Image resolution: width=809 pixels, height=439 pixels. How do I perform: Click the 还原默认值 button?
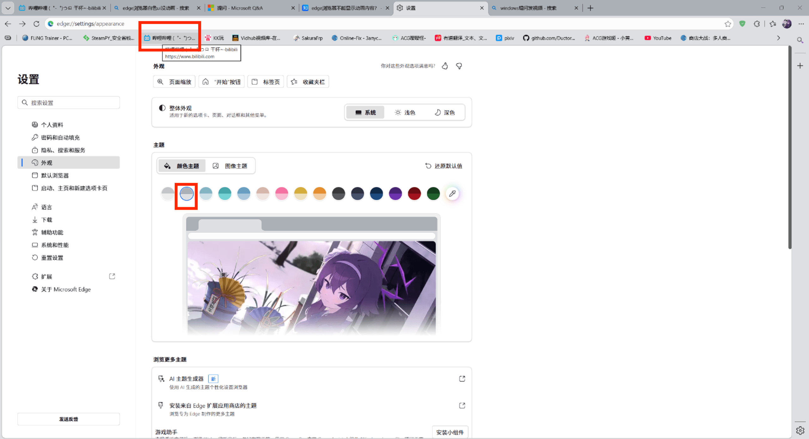(x=444, y=166)
